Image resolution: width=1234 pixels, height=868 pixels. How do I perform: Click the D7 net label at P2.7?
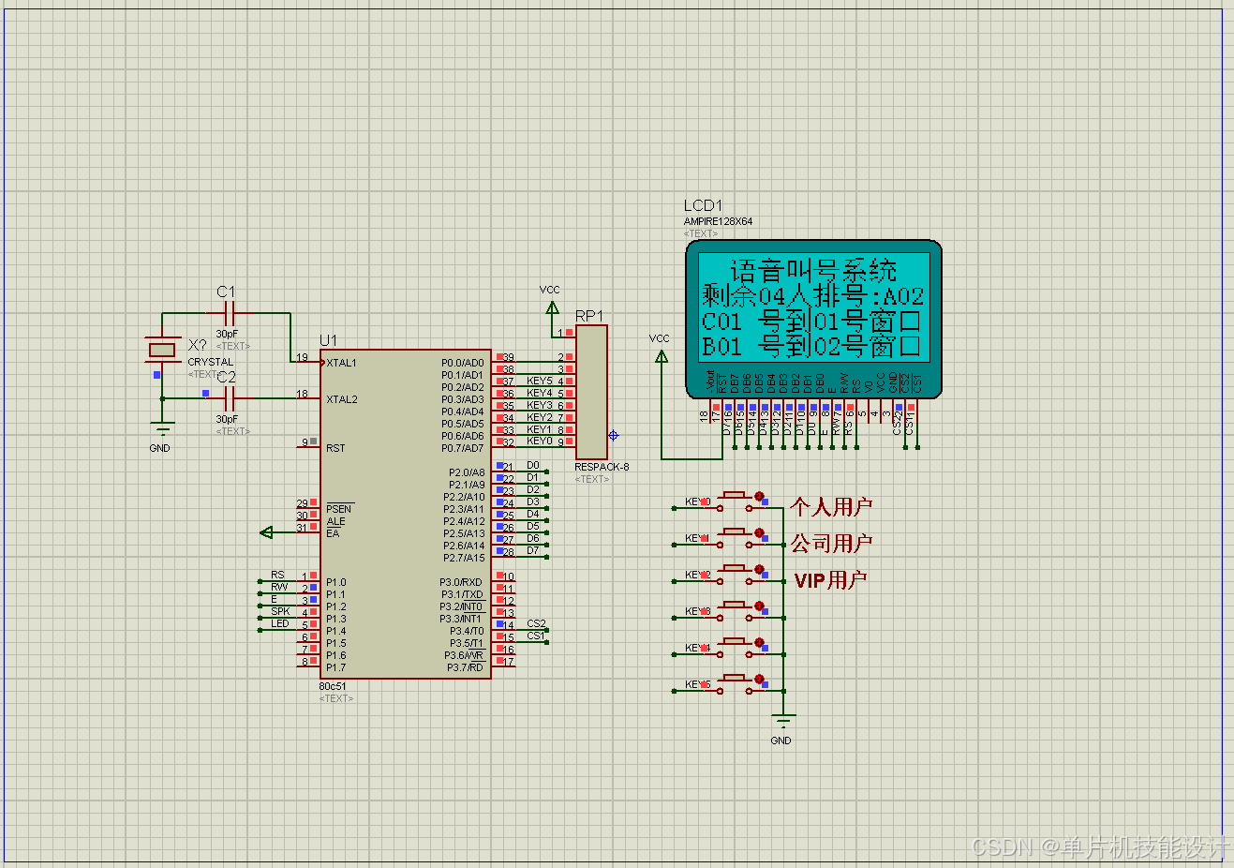pos(533,550)
